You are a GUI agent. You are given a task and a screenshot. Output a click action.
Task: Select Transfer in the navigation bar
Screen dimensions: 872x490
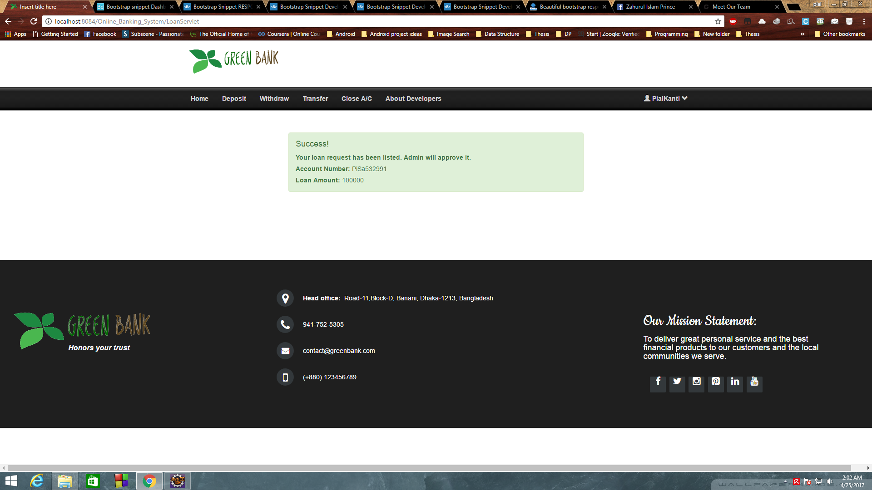pos(315,98)
